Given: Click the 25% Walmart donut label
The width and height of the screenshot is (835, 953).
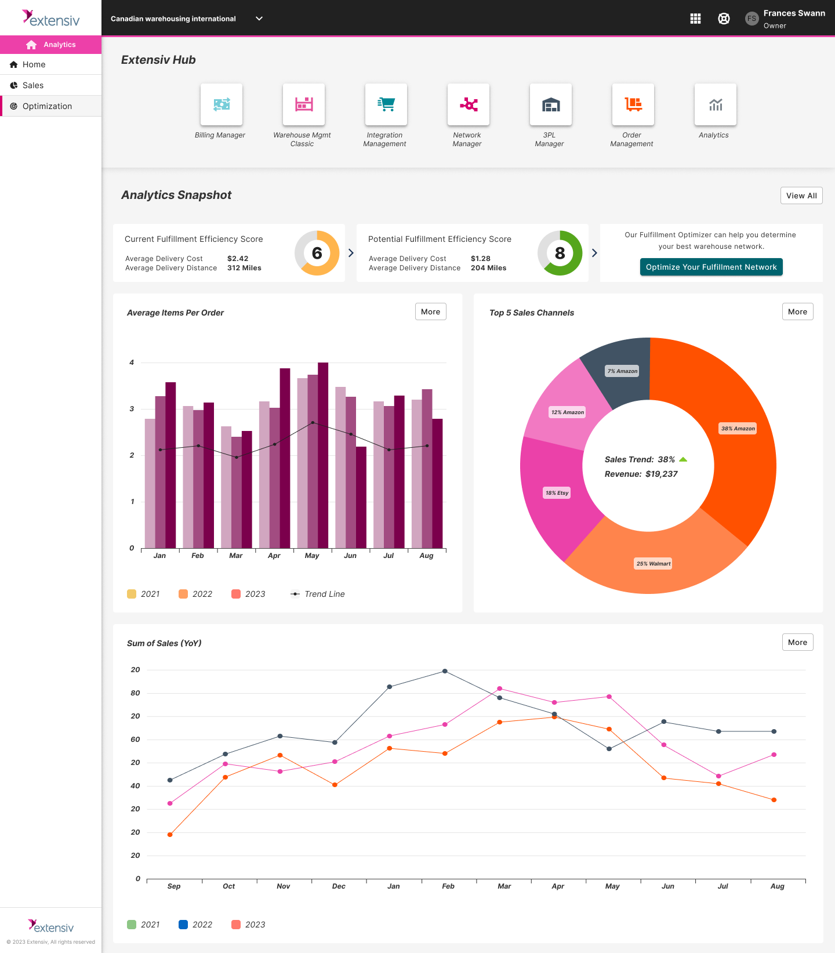Looking at the screenshot, I should (x=653, y=564).
